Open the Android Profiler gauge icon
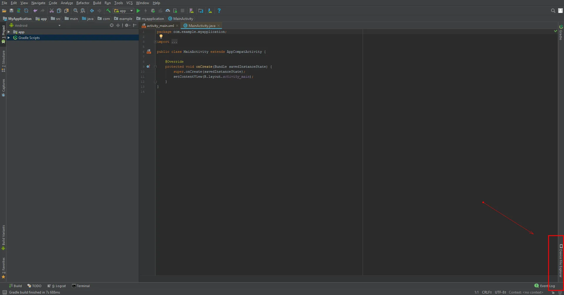This screenshot has height=295, width=564. (x=168, y=11)
